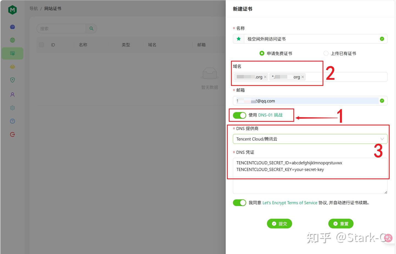Select the 上传已有证书 radio option

click(326, 53)
